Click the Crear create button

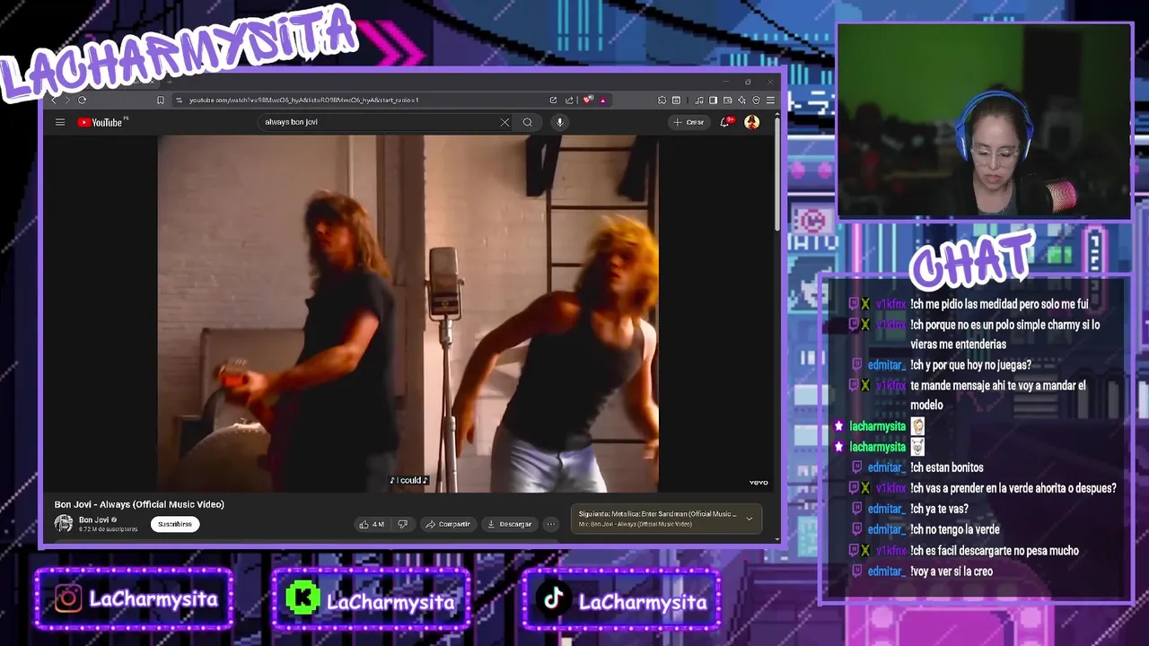pyautogui.click(x=689, y=122)
